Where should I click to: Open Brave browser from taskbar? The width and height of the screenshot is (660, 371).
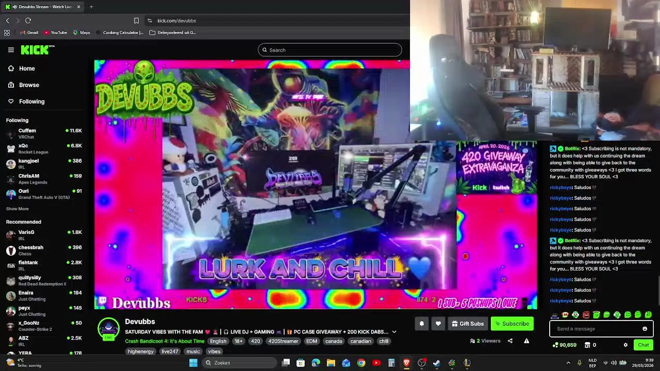[406, 363]
